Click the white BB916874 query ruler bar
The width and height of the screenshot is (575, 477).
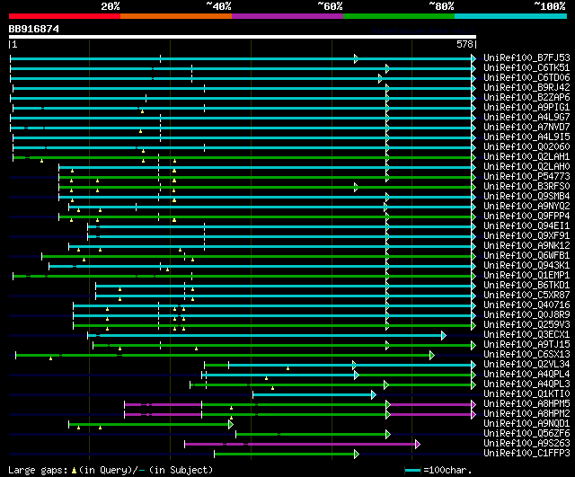pos(243,37)
